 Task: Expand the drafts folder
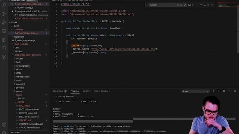pos(19,70)
